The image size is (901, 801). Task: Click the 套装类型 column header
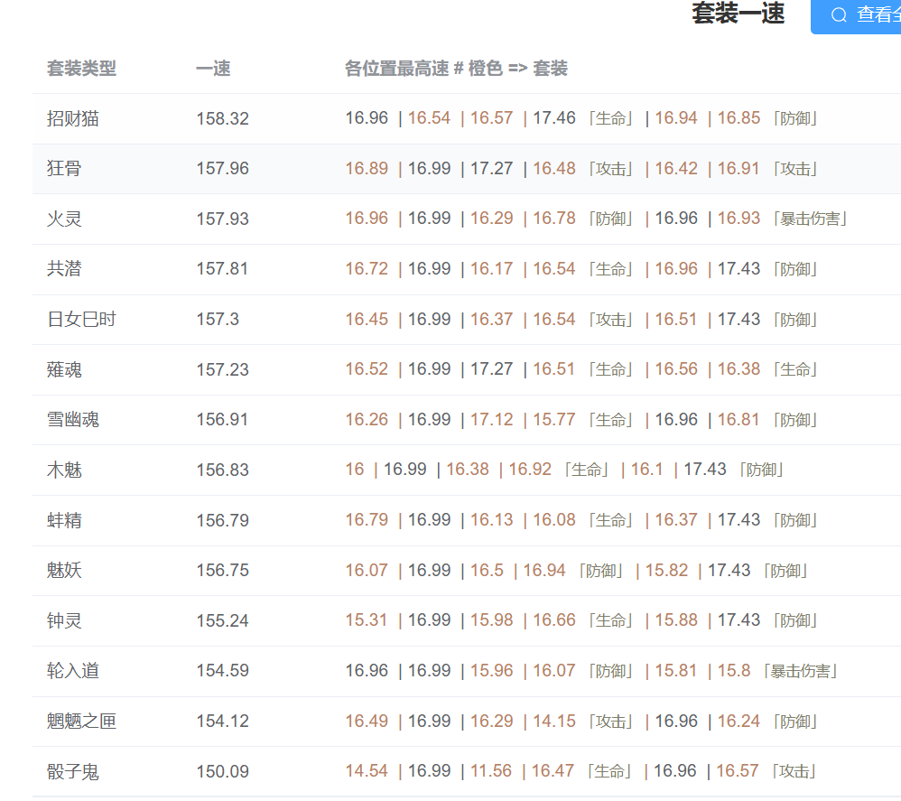pyautogui.click(x=81, y=69)
